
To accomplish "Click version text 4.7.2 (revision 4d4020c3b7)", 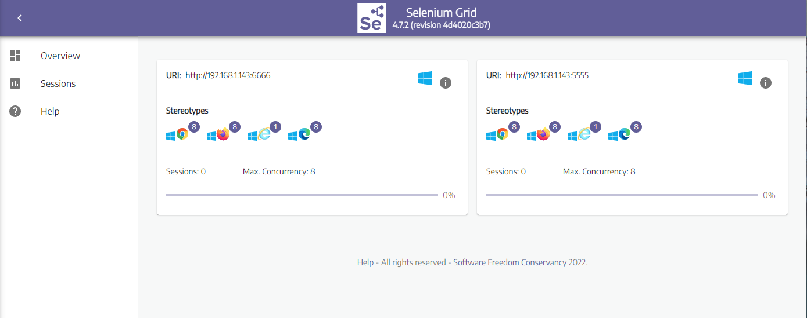I will click(x=442, y=25).
